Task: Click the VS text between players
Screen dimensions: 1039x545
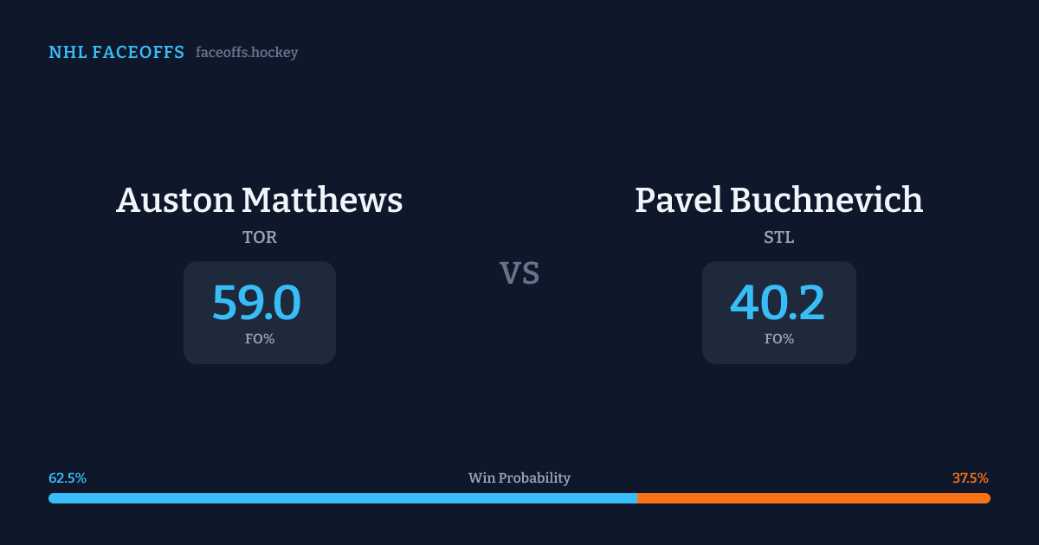Action: coord(519,273)
